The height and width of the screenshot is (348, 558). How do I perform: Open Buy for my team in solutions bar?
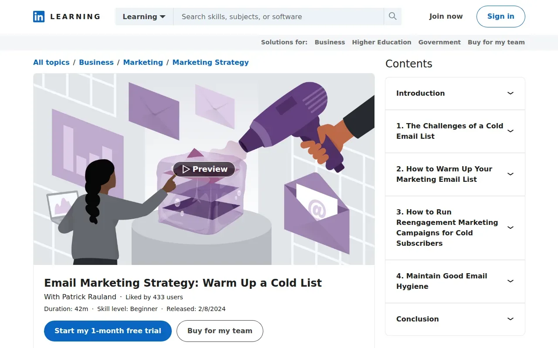496,42
